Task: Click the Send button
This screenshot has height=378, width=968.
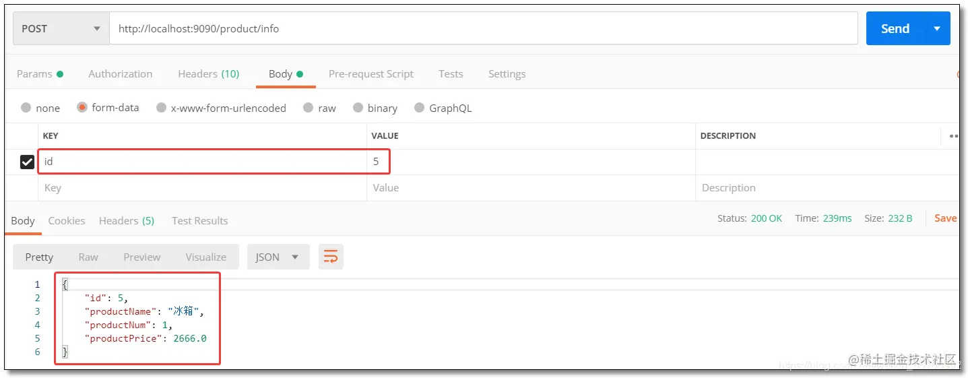Action: tap(895, 28)
